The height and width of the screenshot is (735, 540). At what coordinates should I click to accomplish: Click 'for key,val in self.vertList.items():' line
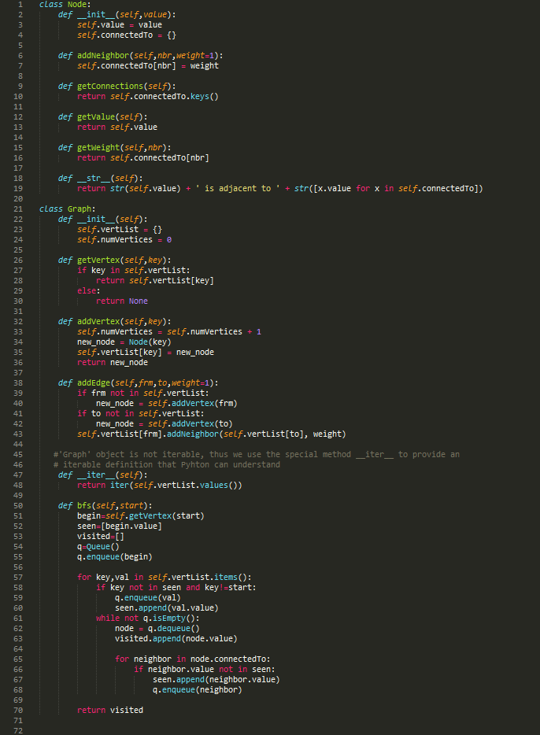(x=165, y=578)
